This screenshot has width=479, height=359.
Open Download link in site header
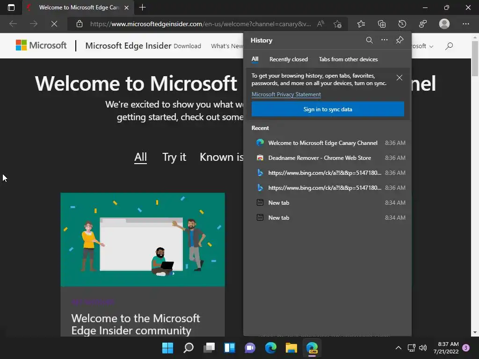[x=187, y=46]
